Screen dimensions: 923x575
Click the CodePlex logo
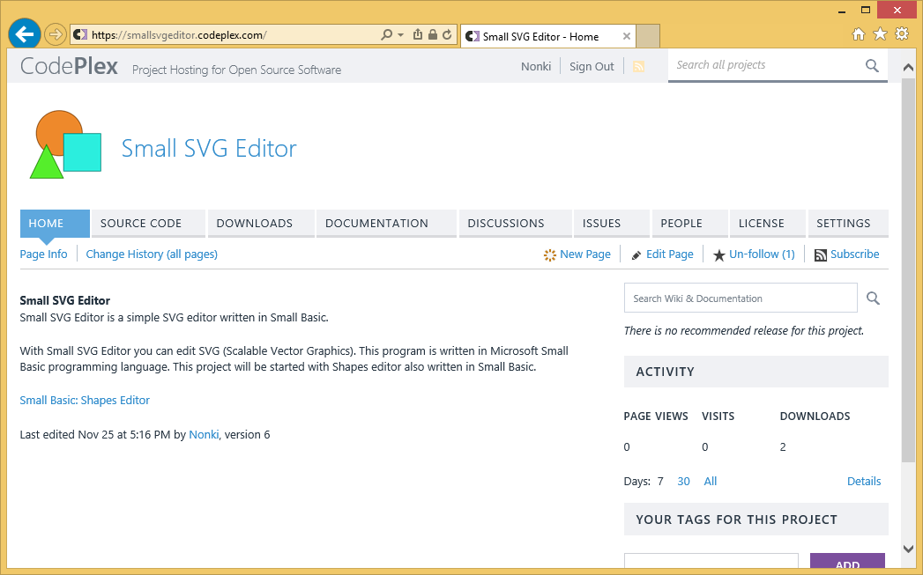[69, 66]
